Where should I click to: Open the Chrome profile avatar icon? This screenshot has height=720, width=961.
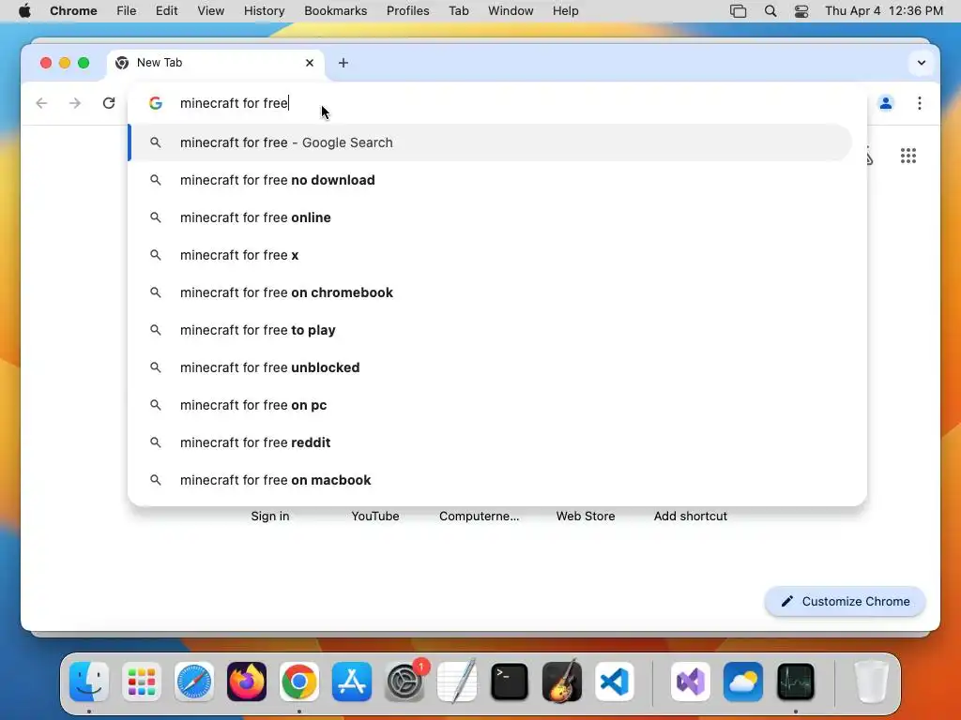point(886,103)
